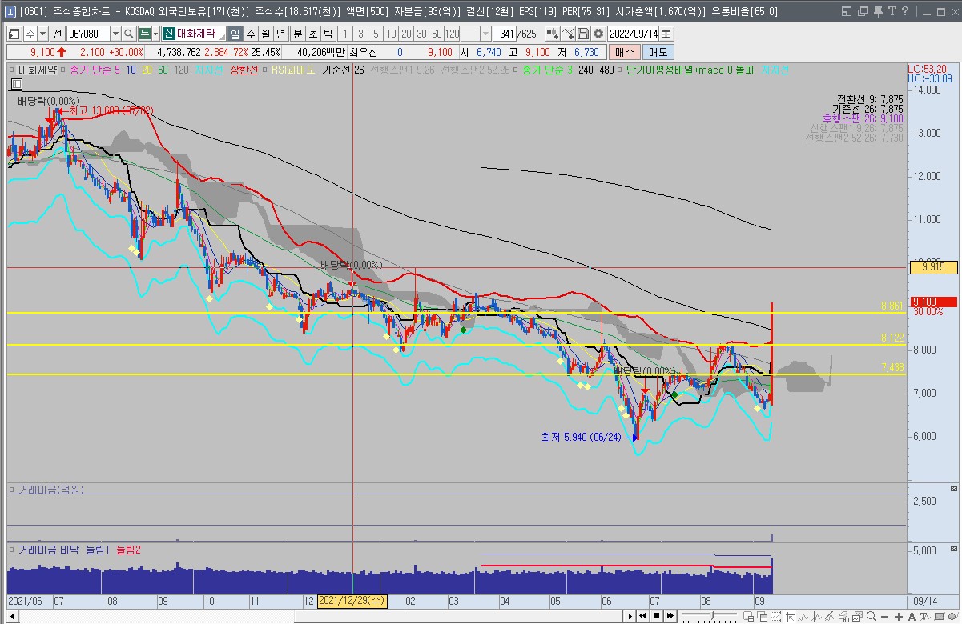962x624 pixels.
Task: Click the 상한선 legend label
Action: coord(244,70)
